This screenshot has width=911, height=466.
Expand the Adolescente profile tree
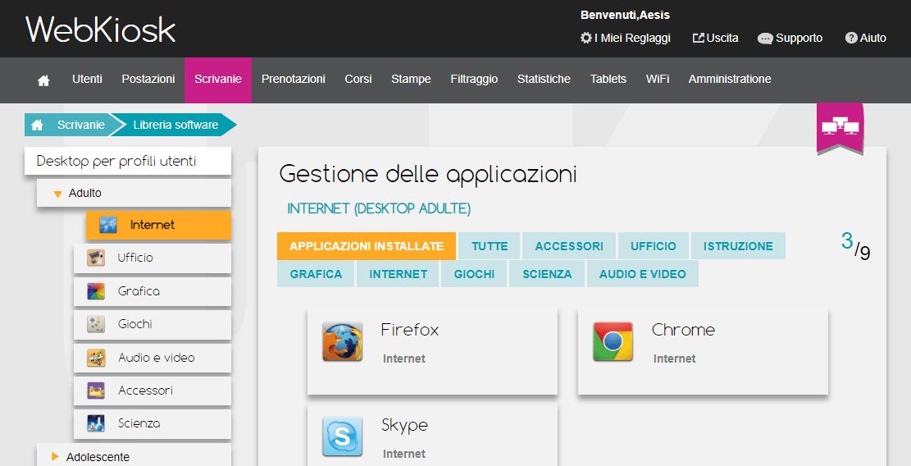click(55, 457)
